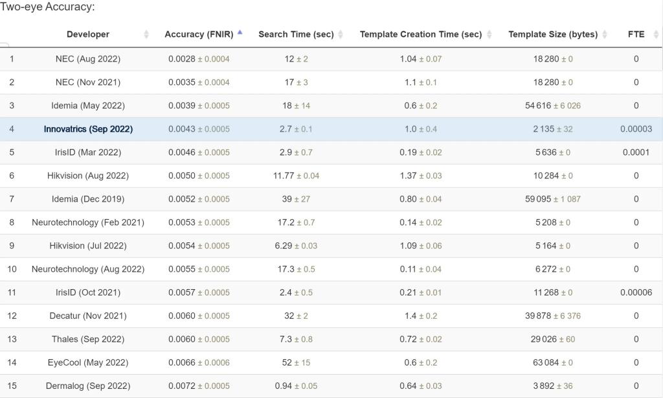Sort table by Developer column arrows
The image size is (663, 398).
(146, 34)
